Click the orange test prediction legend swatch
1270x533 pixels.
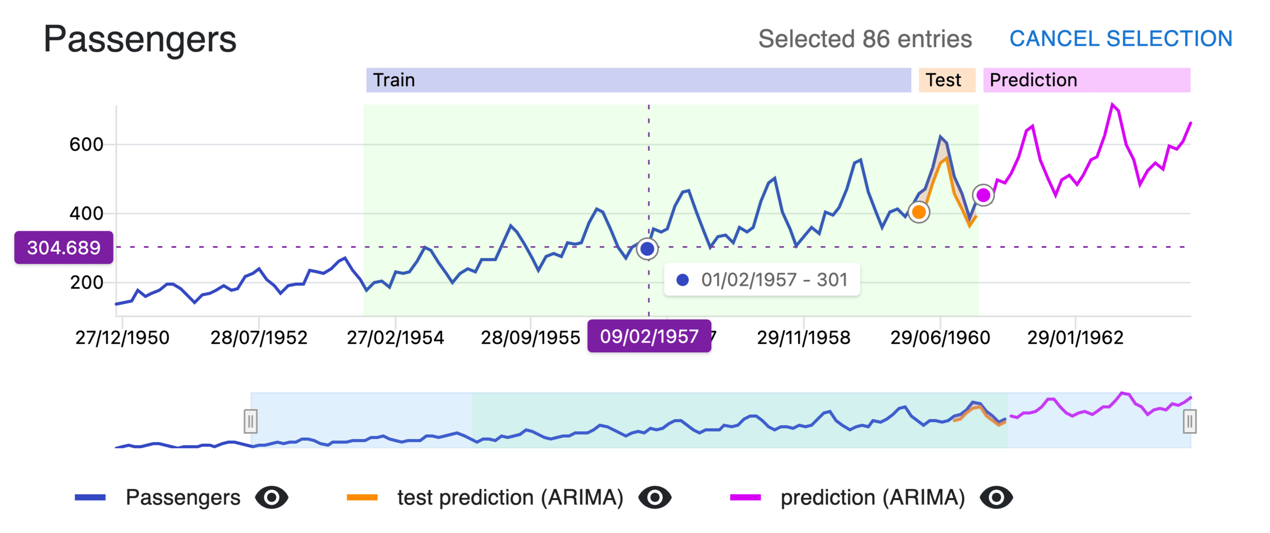(x=362, y=497)
